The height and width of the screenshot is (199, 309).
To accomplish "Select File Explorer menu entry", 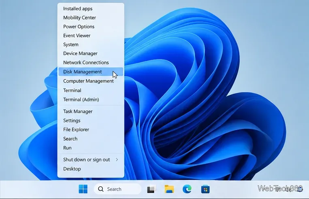I will 91,129.
